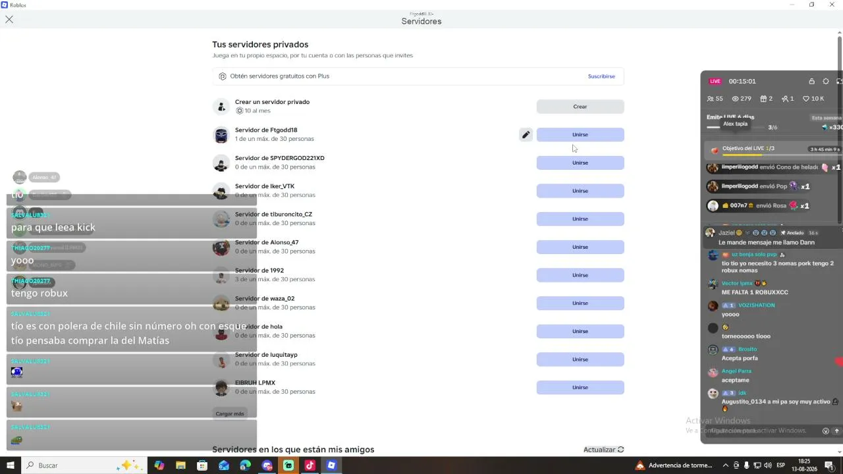This screenshot has height=474, width=843.
Task: Open the Mail app from the taskbar
Action: click(224, 465)
